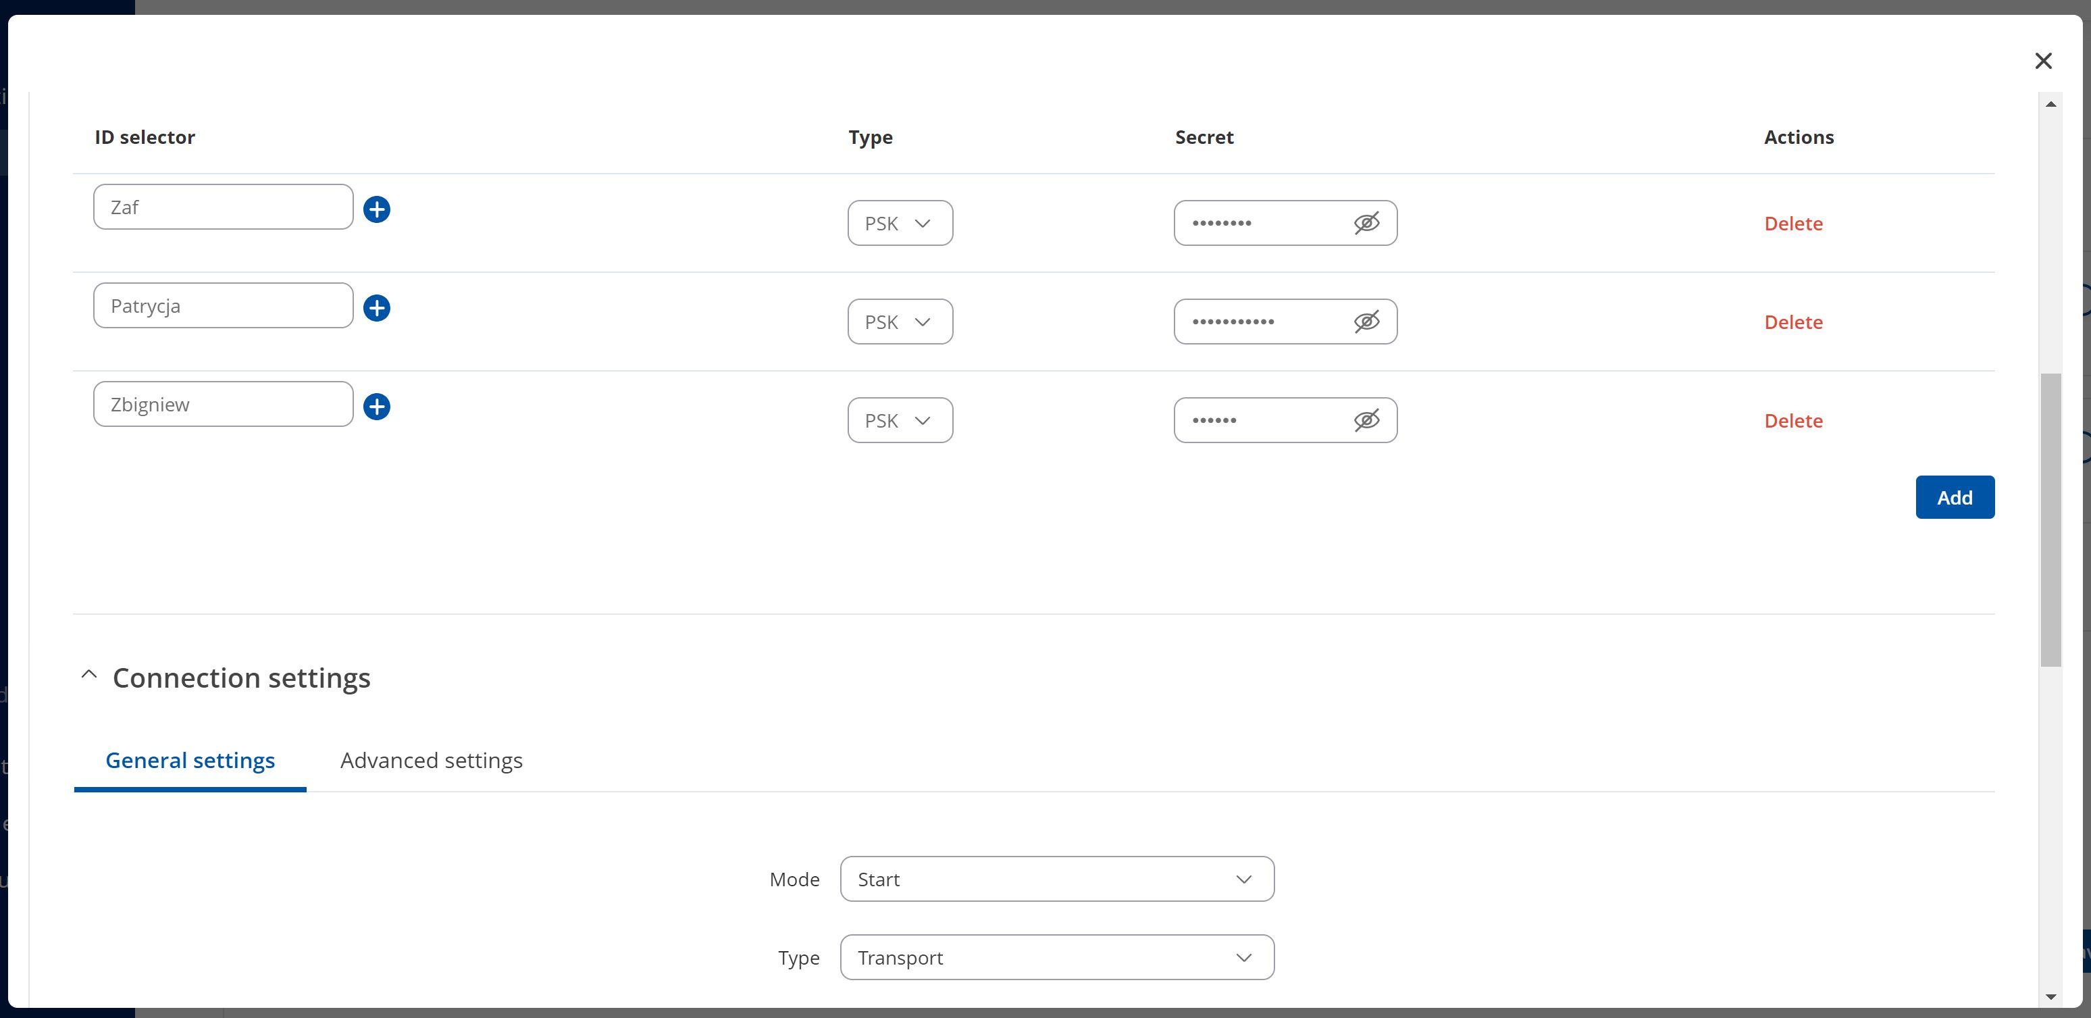Click the Type column header
This screenshot has height=1018, width=2091.
point(870,138)
